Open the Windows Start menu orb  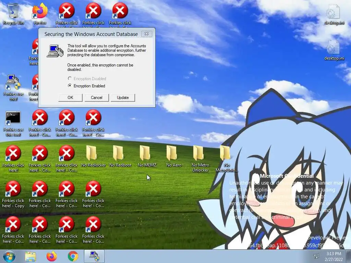click(9, 256)
